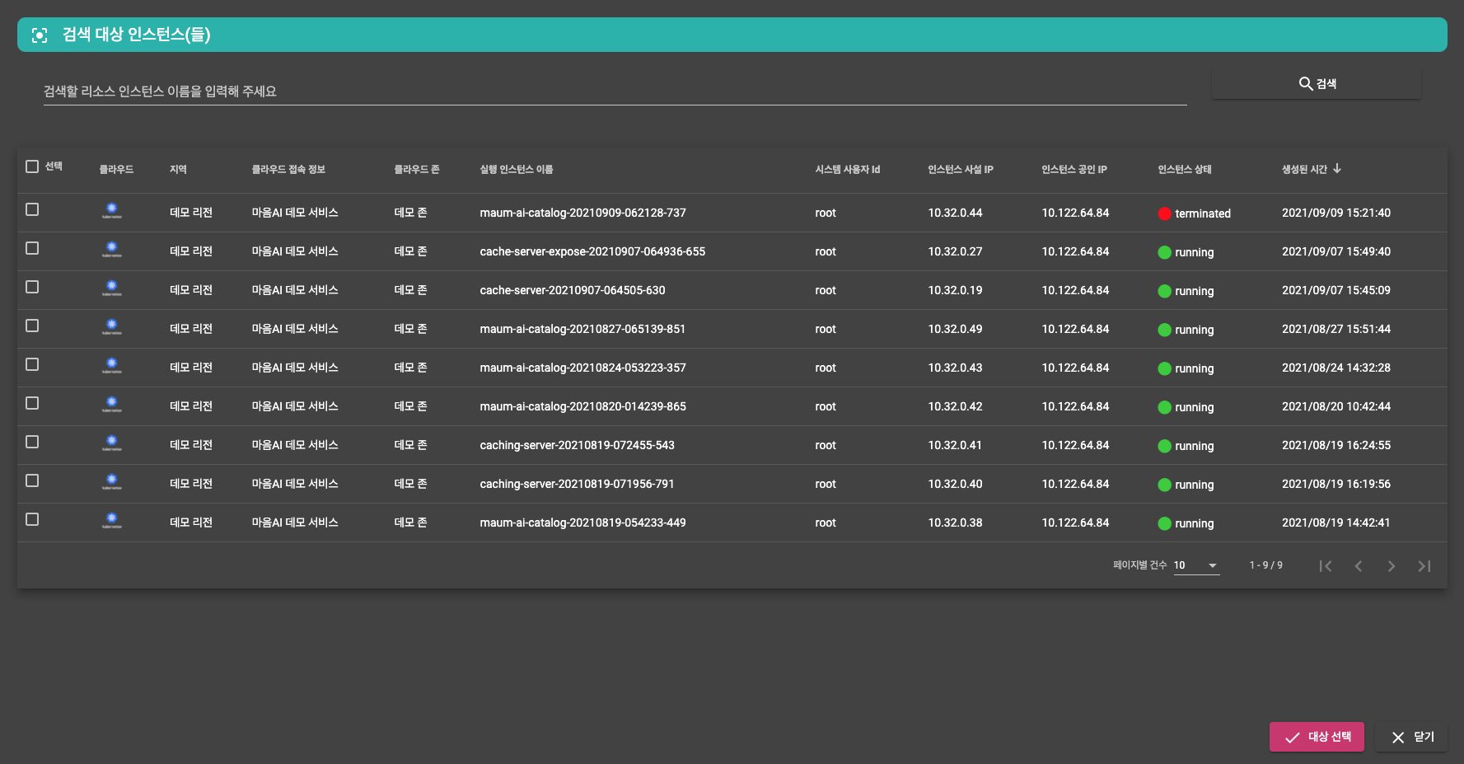Close the dialog with 닫기 button
Screen dimensions: 1464x764
pos(1412,737)
